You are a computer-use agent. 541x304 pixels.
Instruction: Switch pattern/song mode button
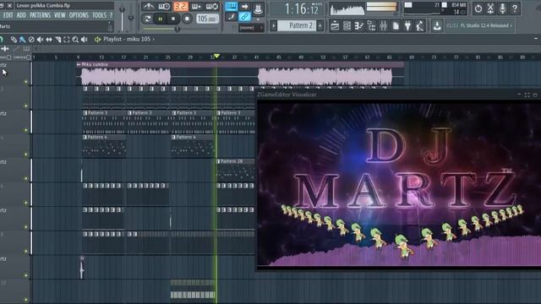tap(147, 19)
